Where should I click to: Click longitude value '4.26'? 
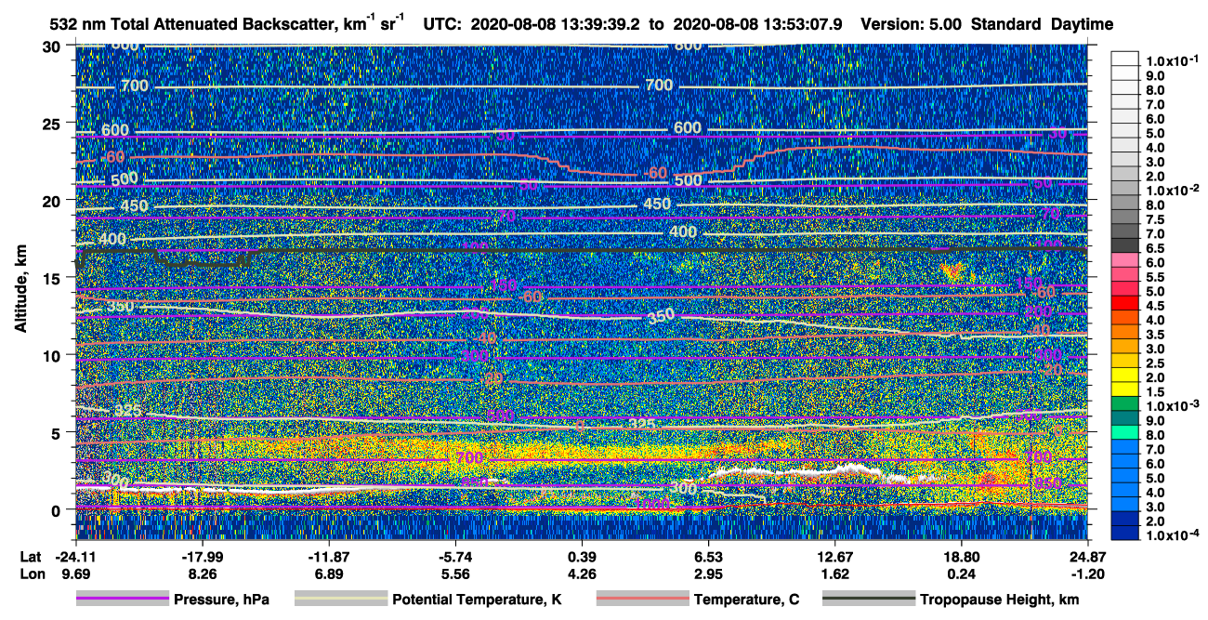582,574
